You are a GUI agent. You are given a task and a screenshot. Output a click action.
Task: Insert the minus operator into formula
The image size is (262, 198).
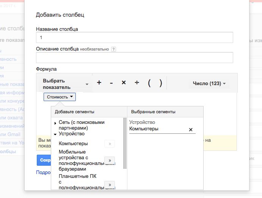(111, 83)
